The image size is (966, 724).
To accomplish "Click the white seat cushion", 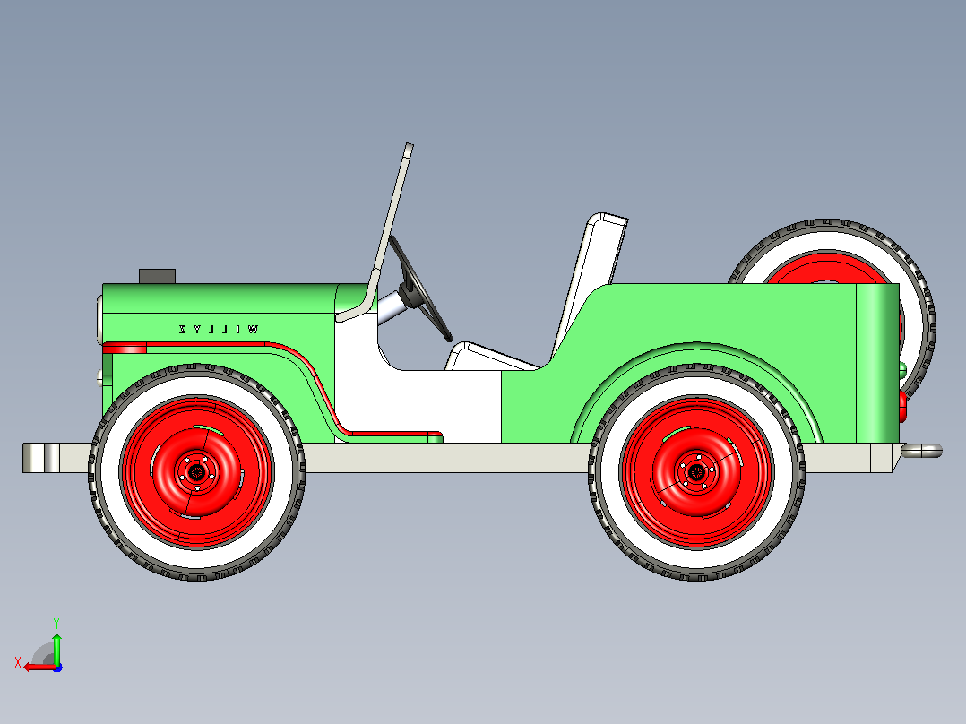I will pyautogui.click(x=490, y=358).
